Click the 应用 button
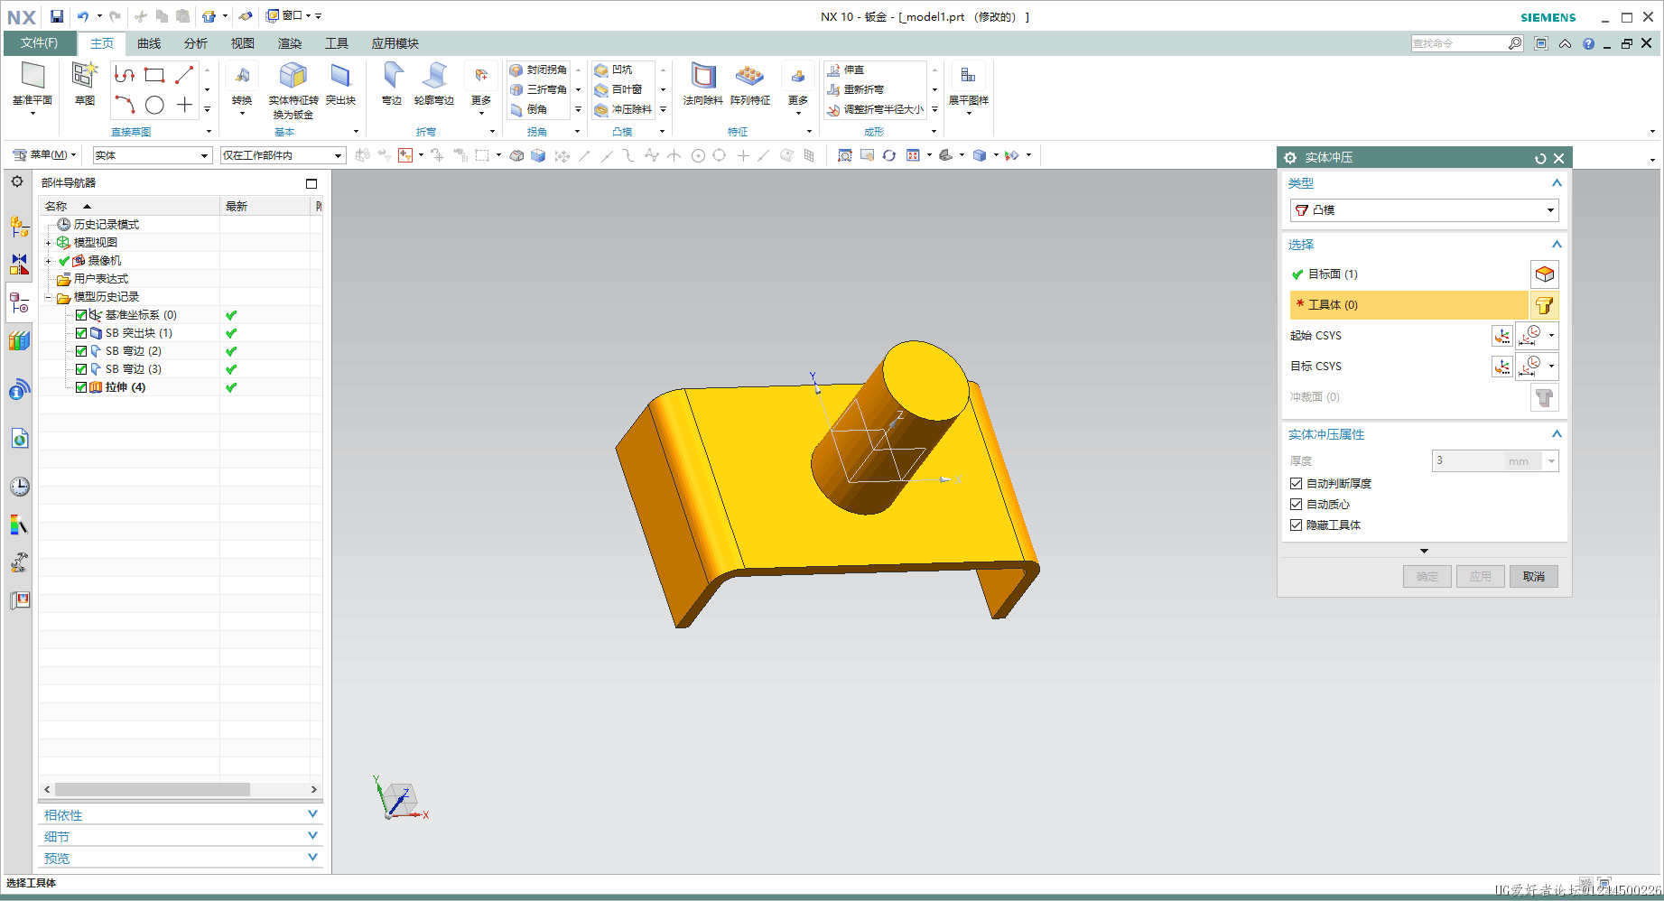 coord(1481,577)
